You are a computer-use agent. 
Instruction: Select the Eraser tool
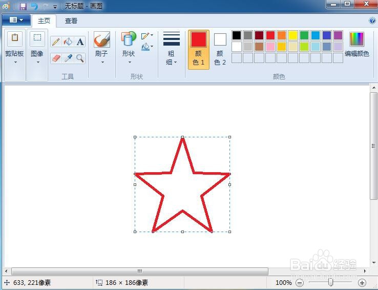coord(56,58)
